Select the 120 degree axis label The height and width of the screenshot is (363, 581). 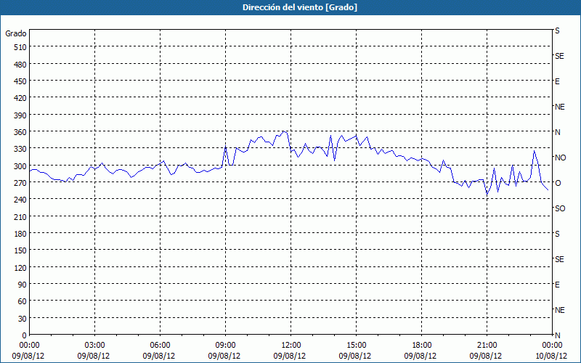point(20,268)
